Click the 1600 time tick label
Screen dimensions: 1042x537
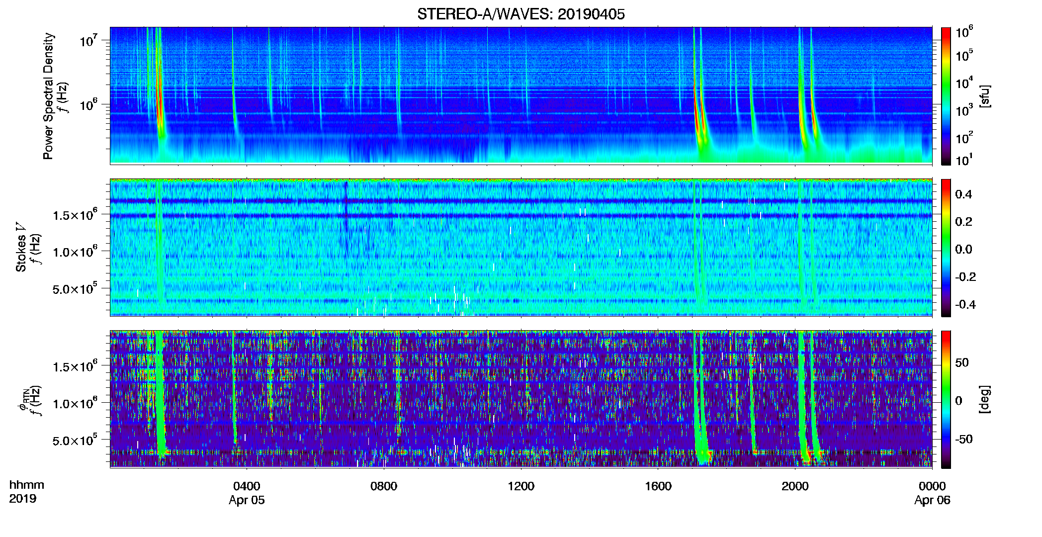click(x=658, y=486)
